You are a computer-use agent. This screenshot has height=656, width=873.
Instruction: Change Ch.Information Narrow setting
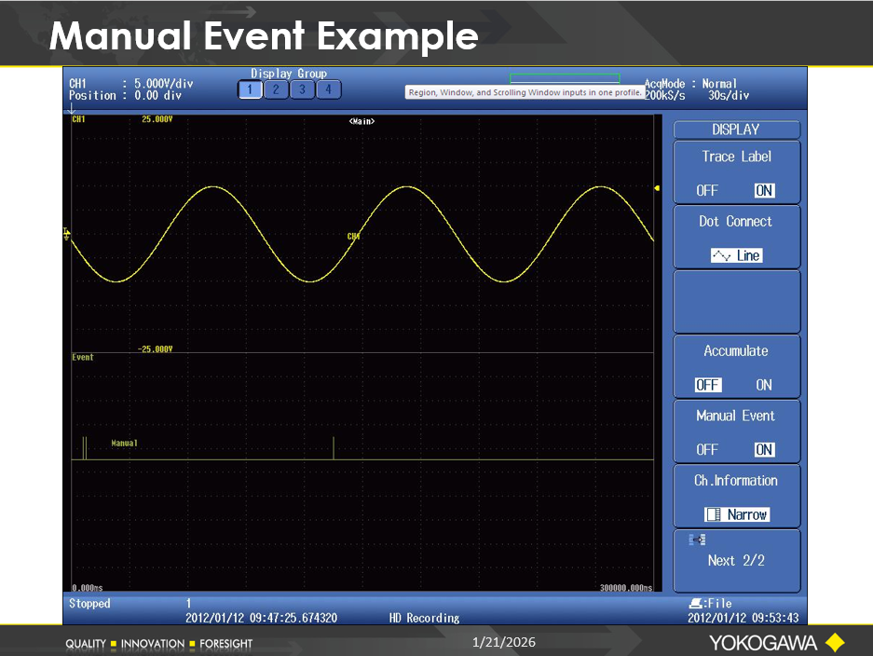[x=736, y=514]
